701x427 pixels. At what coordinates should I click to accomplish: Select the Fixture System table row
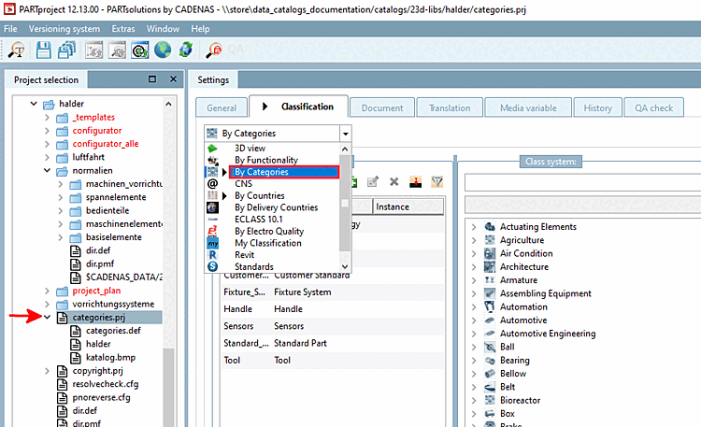point(333,292)
